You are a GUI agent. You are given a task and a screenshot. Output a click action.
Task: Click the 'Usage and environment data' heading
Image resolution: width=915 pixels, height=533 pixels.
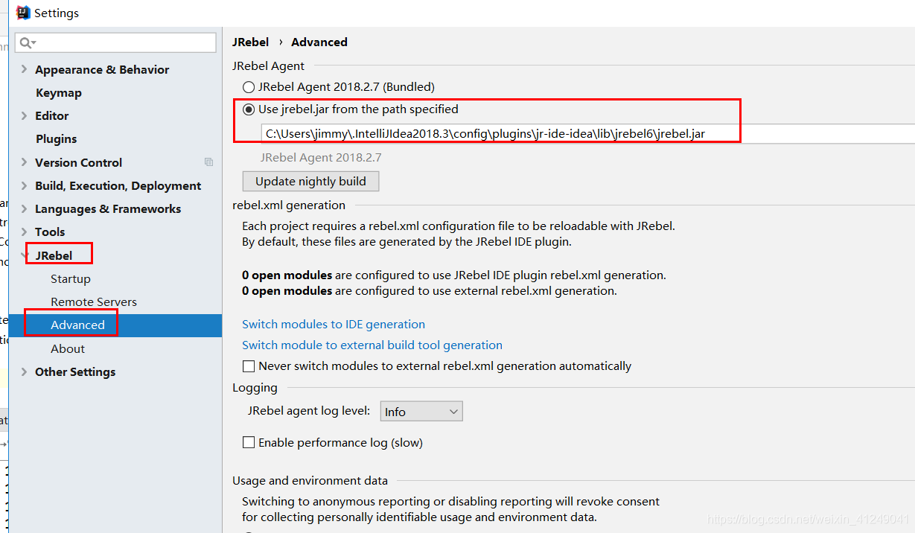[x=310, y=481]
